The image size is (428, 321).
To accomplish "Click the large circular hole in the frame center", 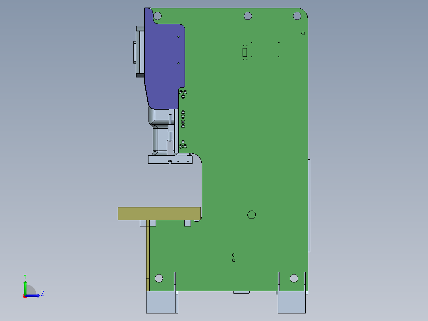I will [x=252, y=215].
